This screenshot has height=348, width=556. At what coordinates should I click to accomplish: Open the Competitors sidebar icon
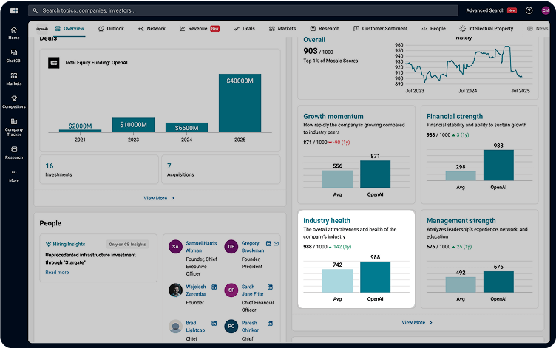pos(14,101)
